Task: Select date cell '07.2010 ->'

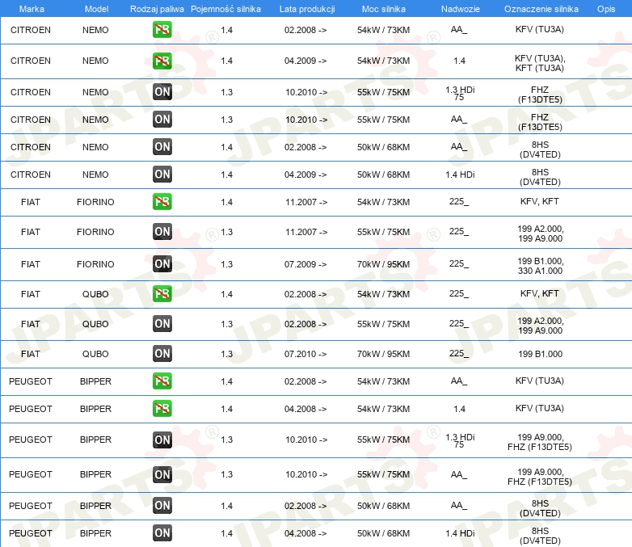Action: [305, 354]
